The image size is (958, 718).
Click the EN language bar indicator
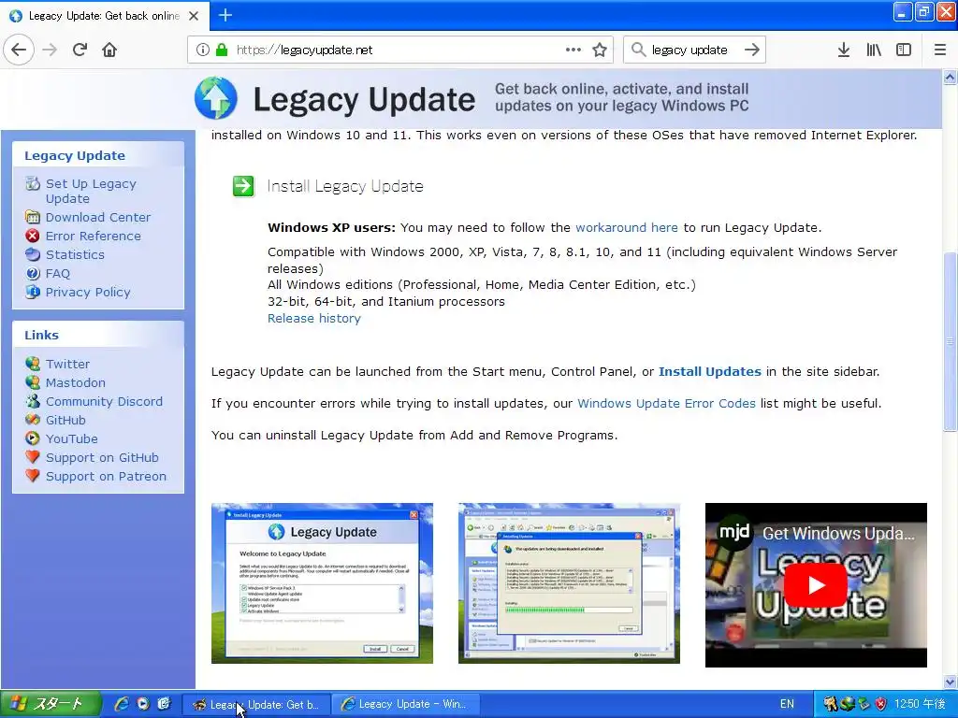coord(787,704)
